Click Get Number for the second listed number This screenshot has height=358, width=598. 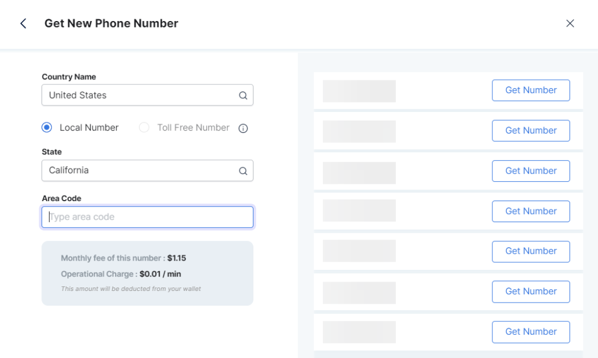pos(530,130)
